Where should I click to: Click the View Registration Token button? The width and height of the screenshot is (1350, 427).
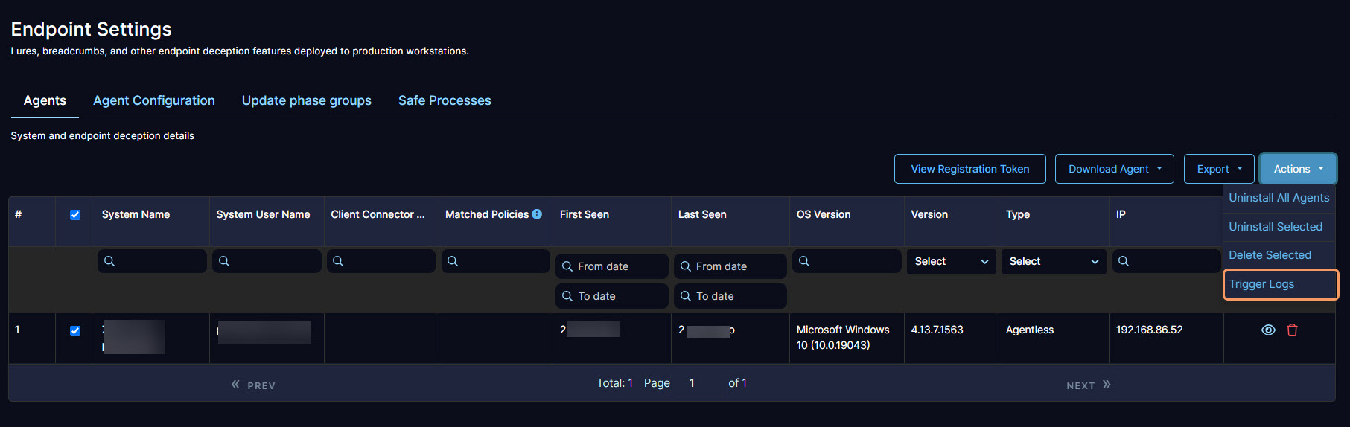[969, 169]
